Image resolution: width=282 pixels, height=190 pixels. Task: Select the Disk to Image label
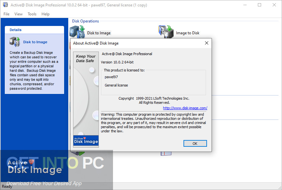[x=99, y=33]
